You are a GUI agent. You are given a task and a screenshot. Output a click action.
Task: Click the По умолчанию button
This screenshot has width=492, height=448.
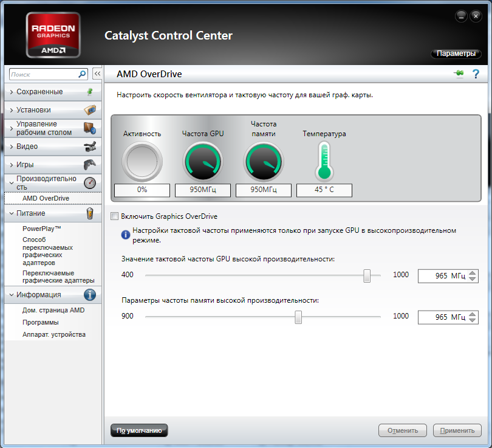pos(139,430)
